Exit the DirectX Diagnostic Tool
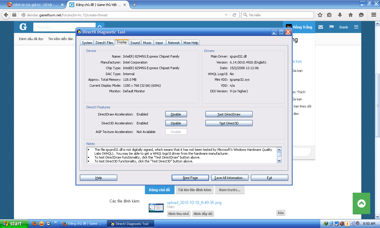The image size is (380, 228). (x=270, y=178)
